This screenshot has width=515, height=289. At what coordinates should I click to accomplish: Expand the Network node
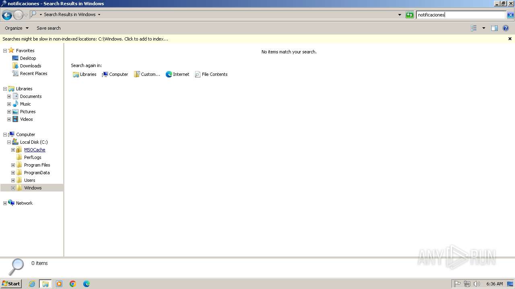(x=5, y=203)
